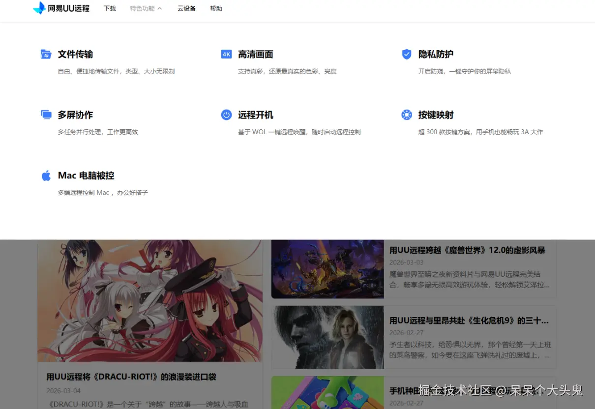Click the DRACU-RIOT! article cover image
This screenshot has width=595, height=409.
coord(150,301)
